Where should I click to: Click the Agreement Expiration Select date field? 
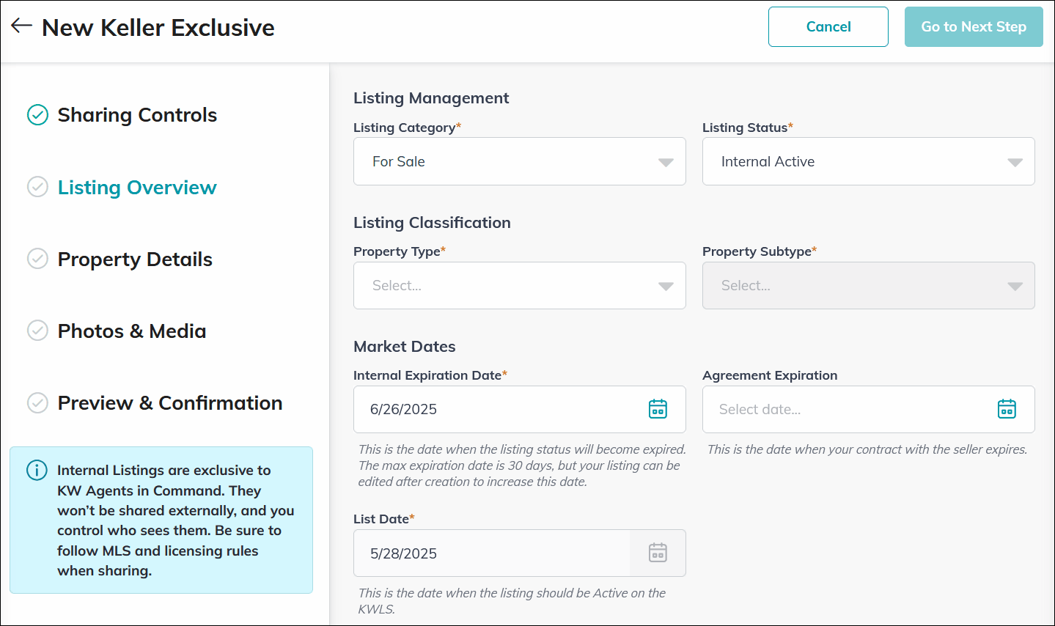[869, 409]
